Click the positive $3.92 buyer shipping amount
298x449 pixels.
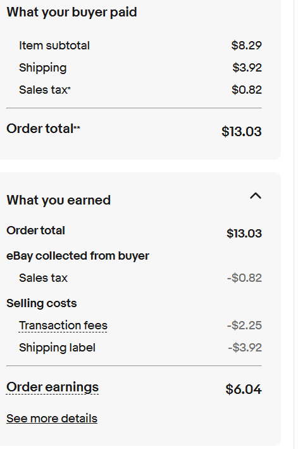[x=247, y=68]
